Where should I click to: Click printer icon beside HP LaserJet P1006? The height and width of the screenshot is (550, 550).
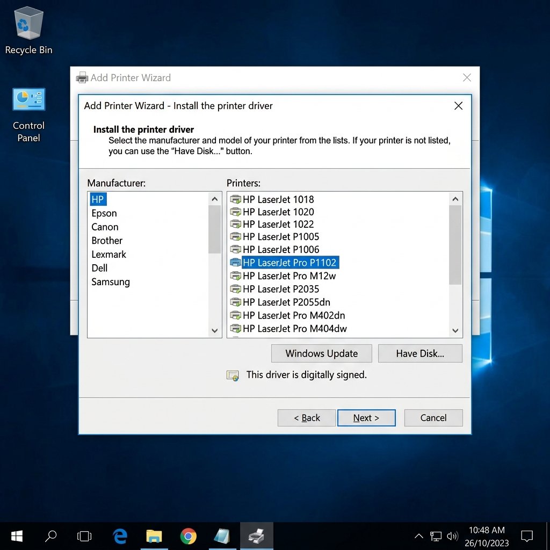pyautogui.click(x=235, y=249)
